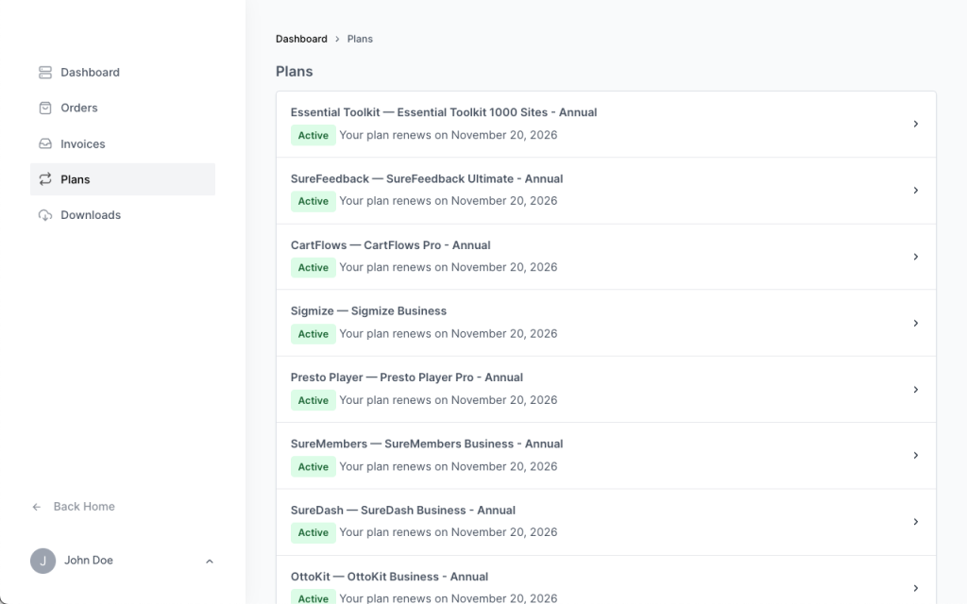This screenshot has width=967, height=604.
Task: Go to Orders in the sidebar
Action: click(79, 109)
